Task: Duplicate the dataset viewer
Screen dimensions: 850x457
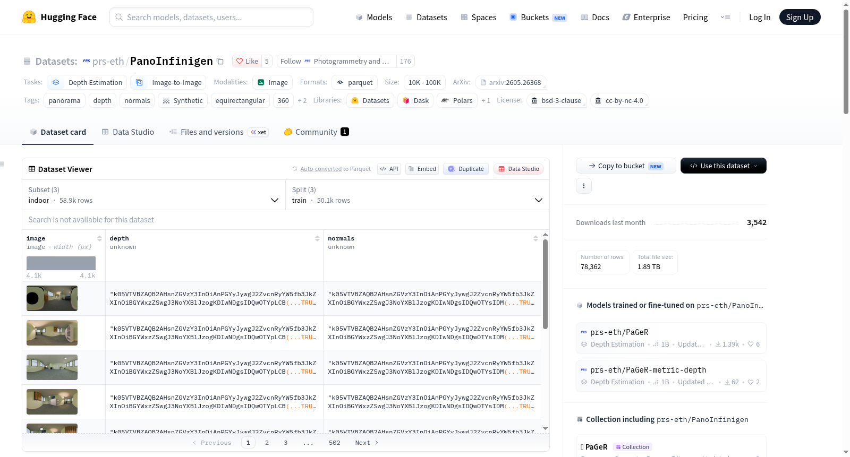Action: [466, 169]
